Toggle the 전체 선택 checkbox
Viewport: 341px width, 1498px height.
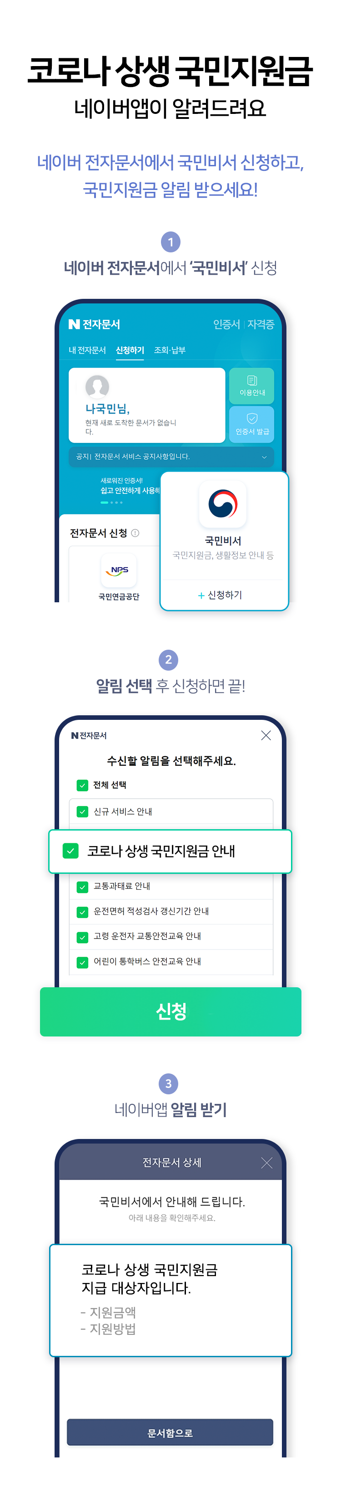click(x=82, y=785)
